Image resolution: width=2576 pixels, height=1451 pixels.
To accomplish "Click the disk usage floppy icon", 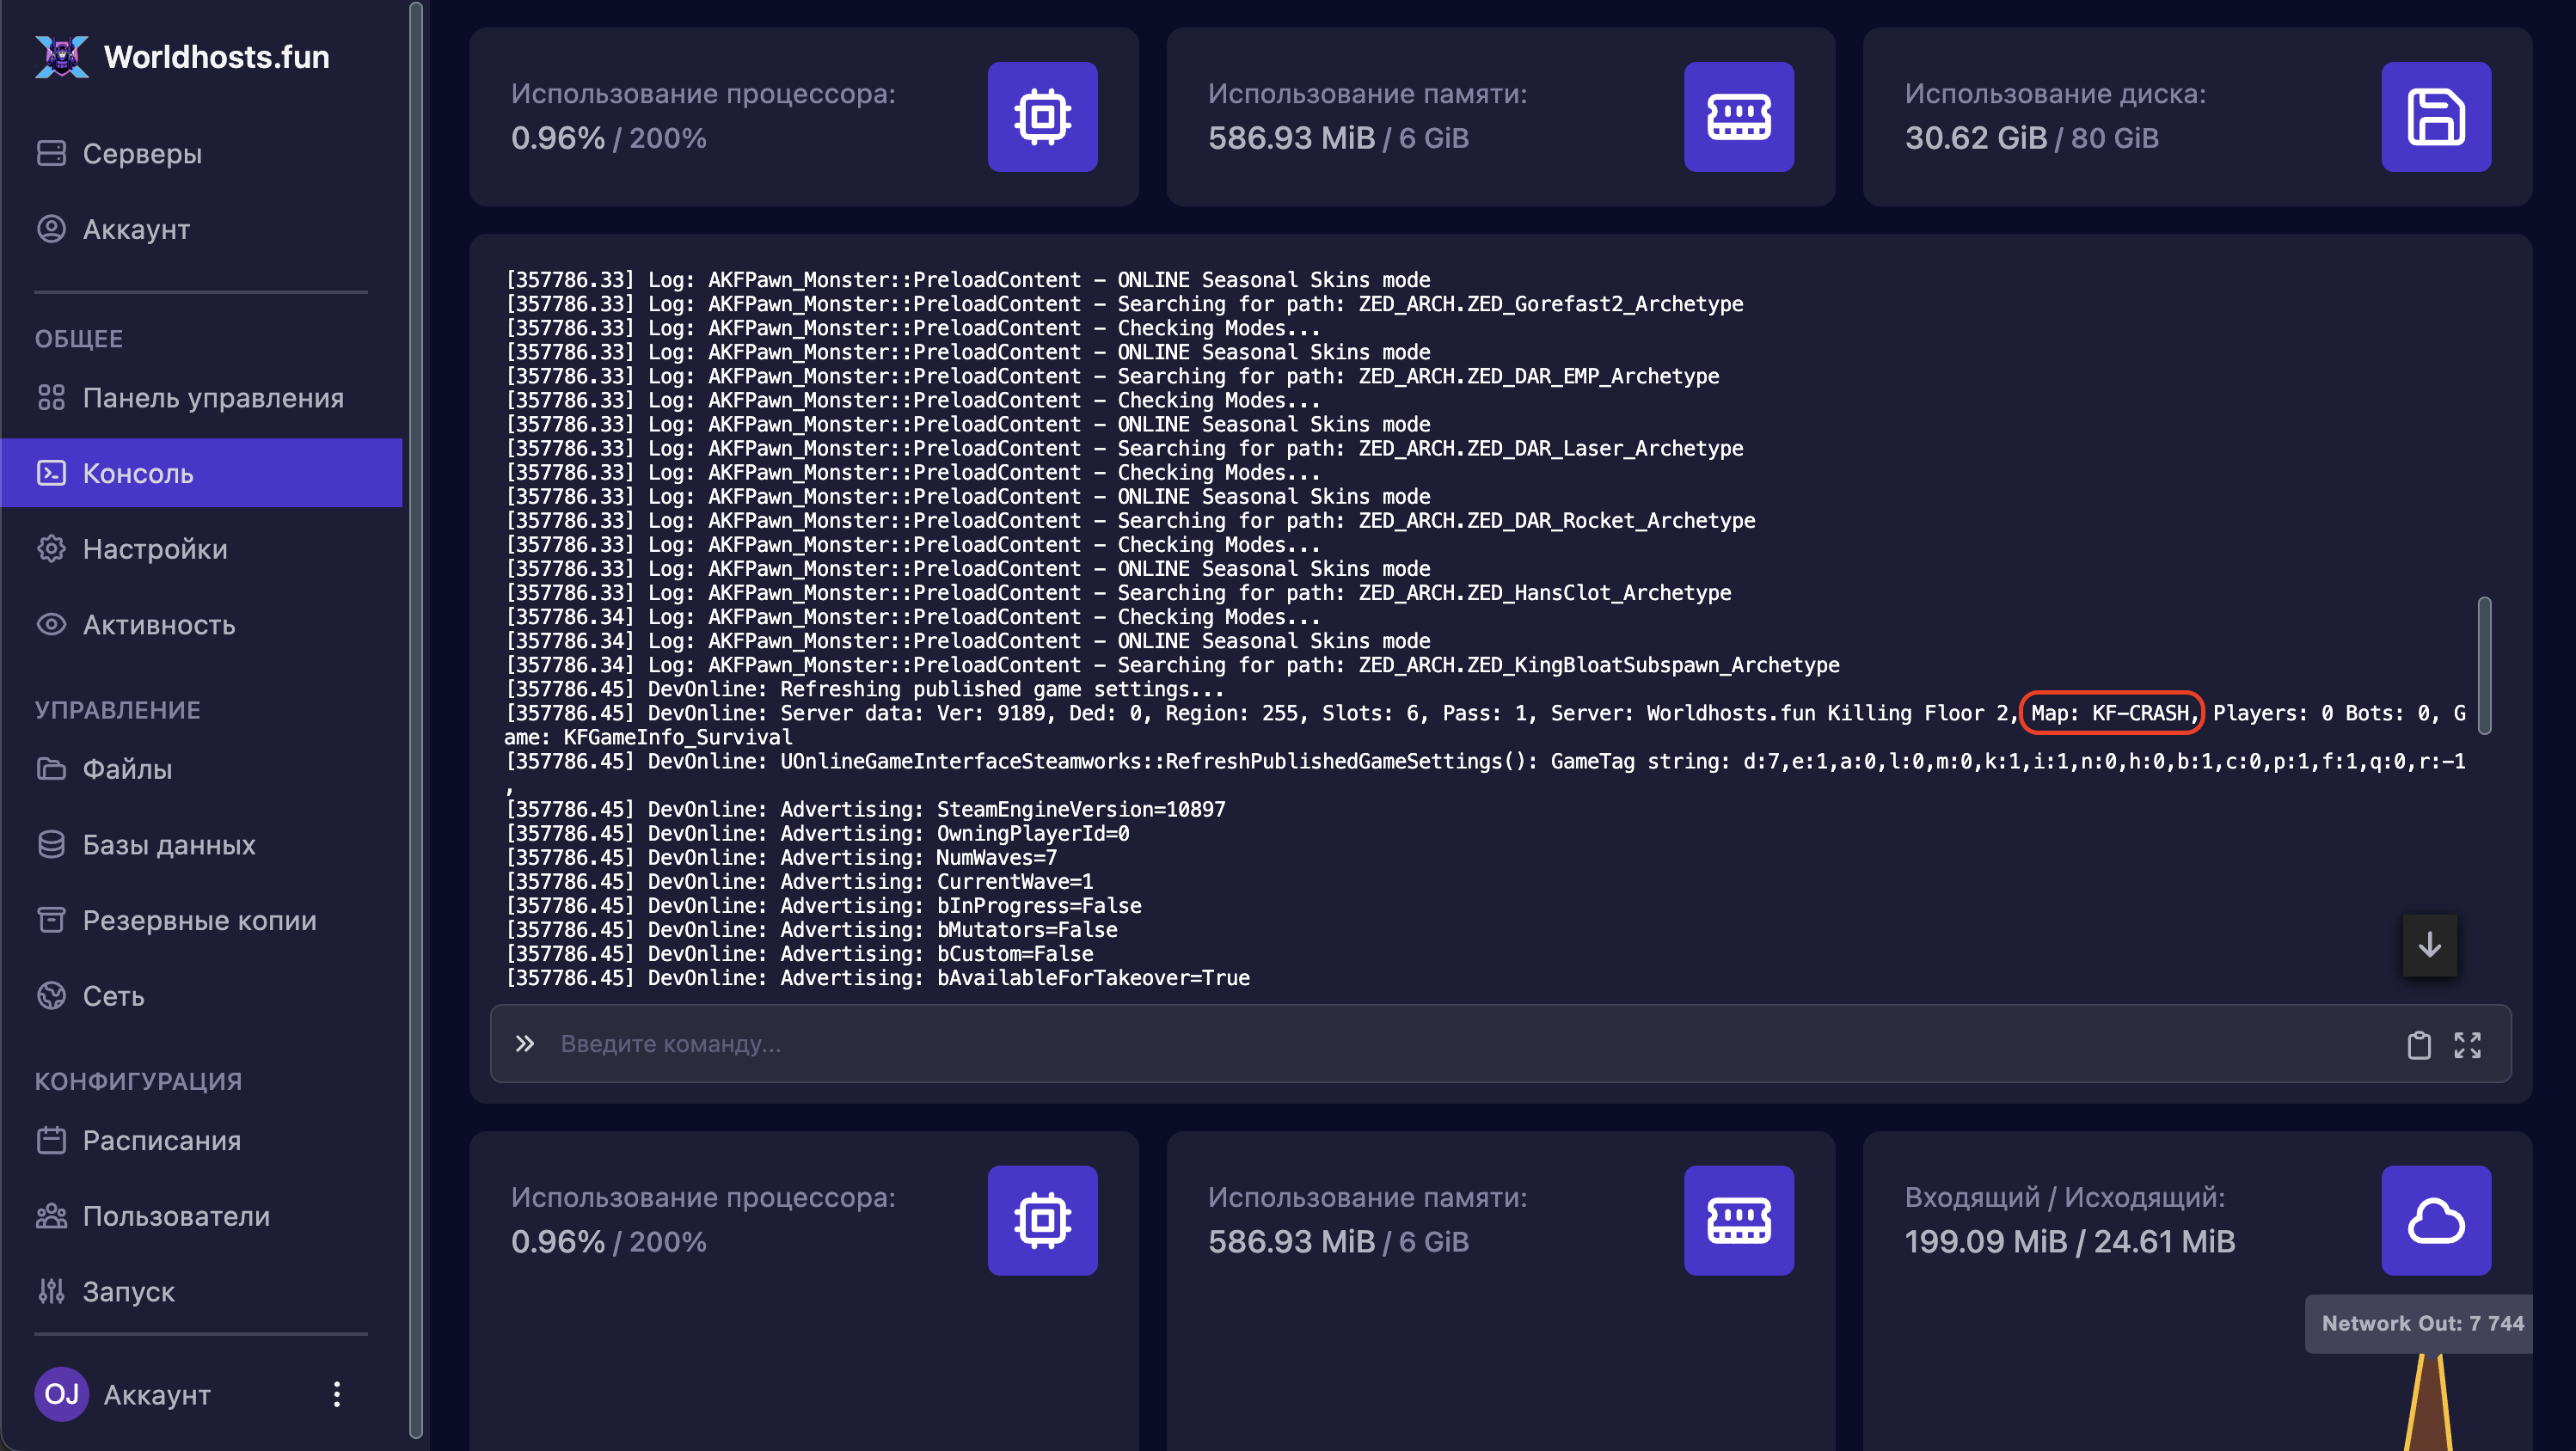I will 2435,117.
